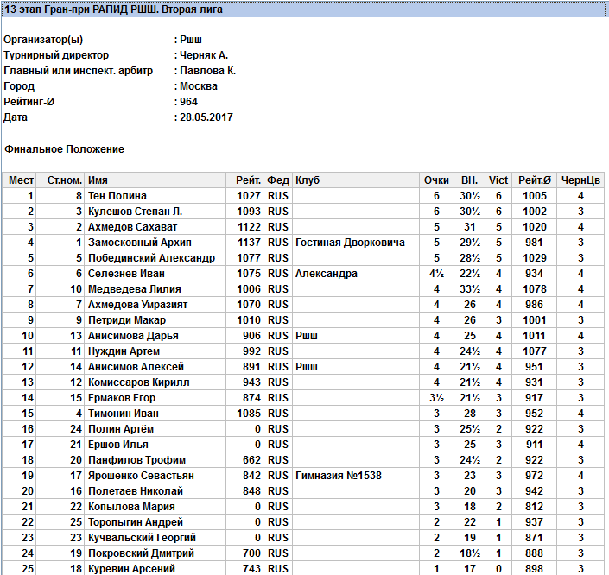Click the 'Рейт.' column header
Viewport: 609px width, 575px height.
pos(244,180)
